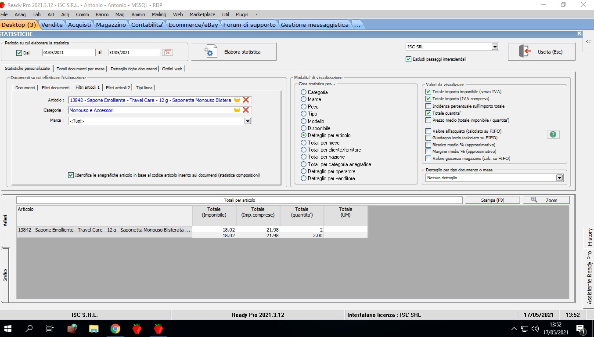This screenshot has height=337, width=594.
Task: Select Dettaglio per venditore option
Action: point(303,178)
